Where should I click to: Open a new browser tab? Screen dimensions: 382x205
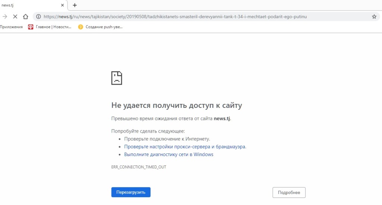pos(75,5)
